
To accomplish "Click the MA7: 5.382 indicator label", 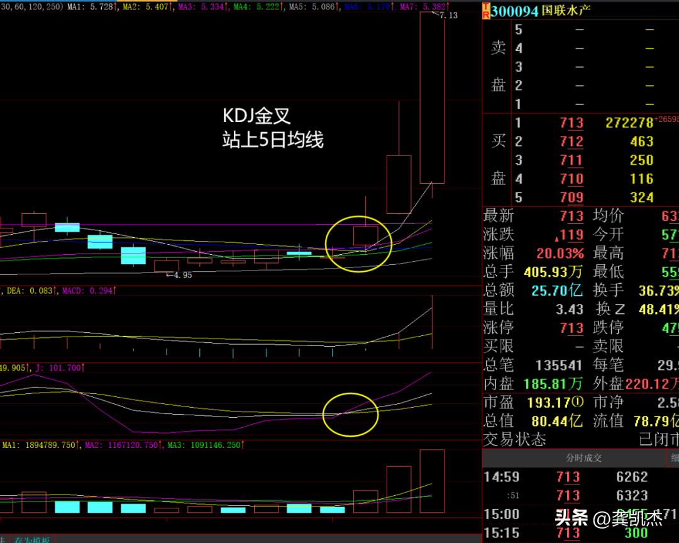I will click(x=424, y=7).
